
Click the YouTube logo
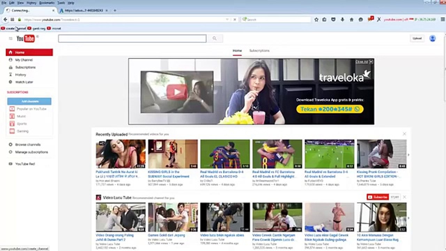pyautogui.click(x=26, y=38)
